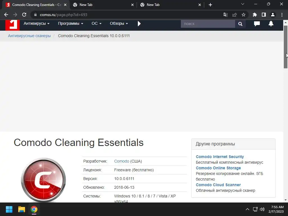View site info lock icon
This screenshot has width=288, height=216.
(35, 15)
